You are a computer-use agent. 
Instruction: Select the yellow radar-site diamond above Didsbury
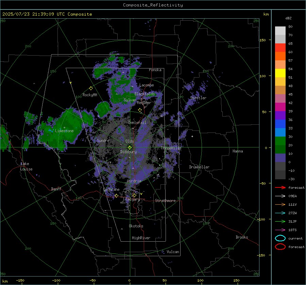tap(130, 148)
